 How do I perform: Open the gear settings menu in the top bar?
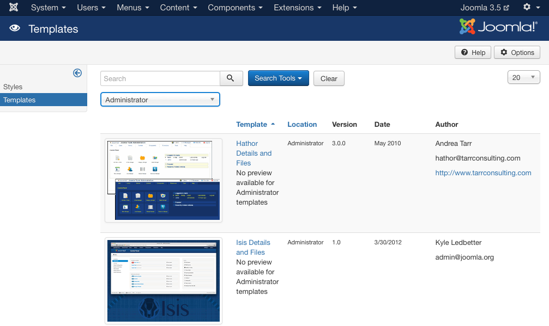(531, 7)
